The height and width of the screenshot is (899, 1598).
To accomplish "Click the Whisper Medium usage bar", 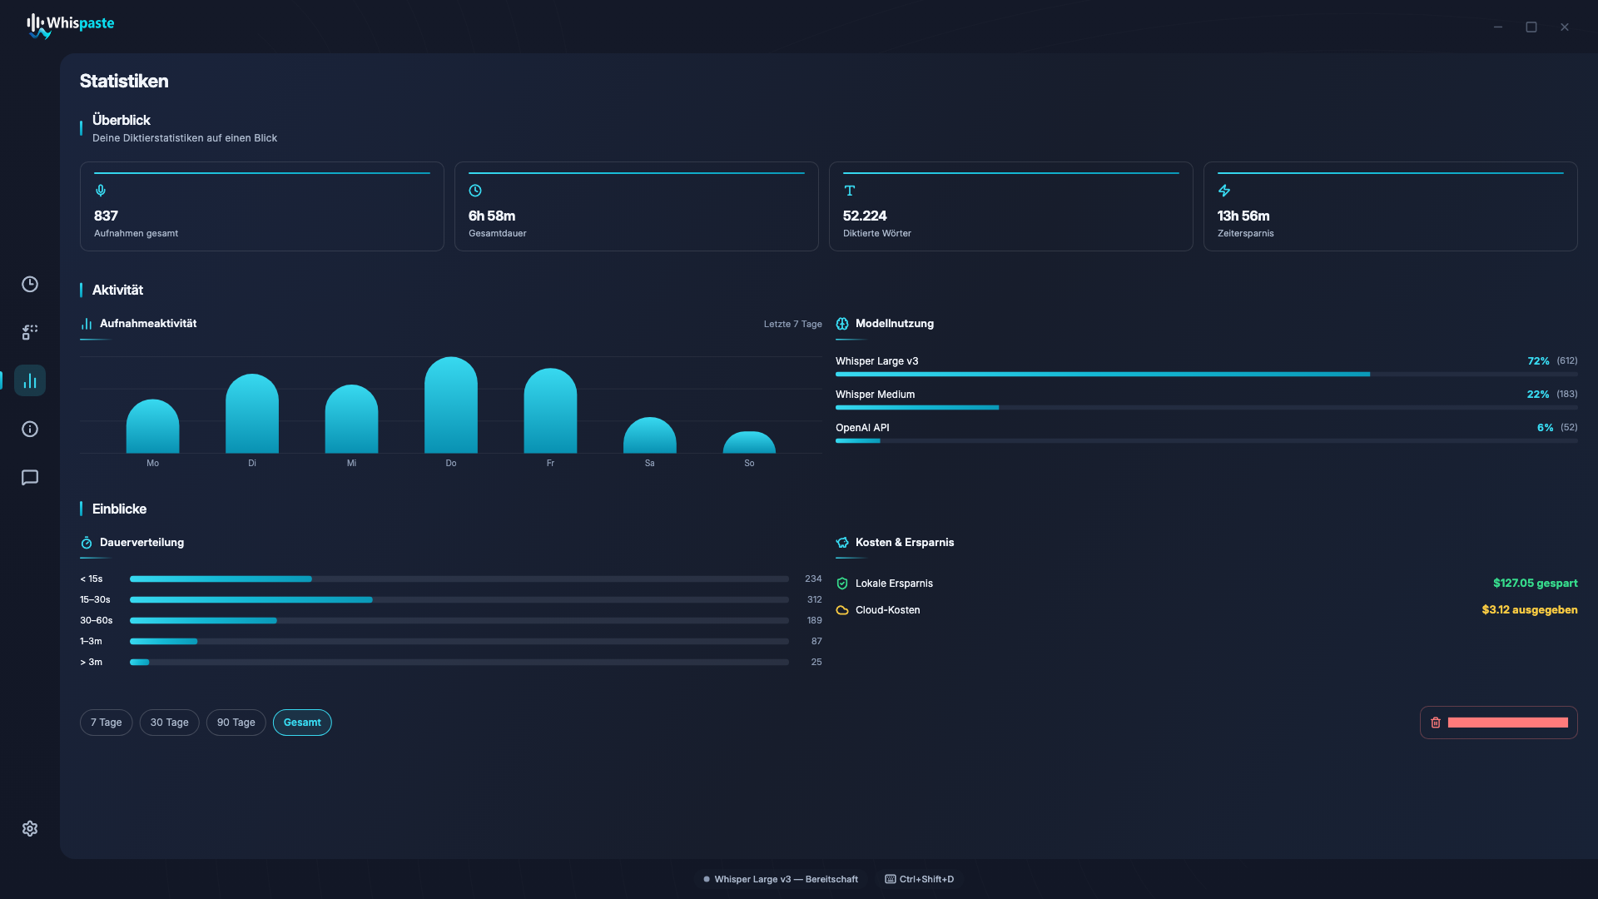I will coord(1207,408).
